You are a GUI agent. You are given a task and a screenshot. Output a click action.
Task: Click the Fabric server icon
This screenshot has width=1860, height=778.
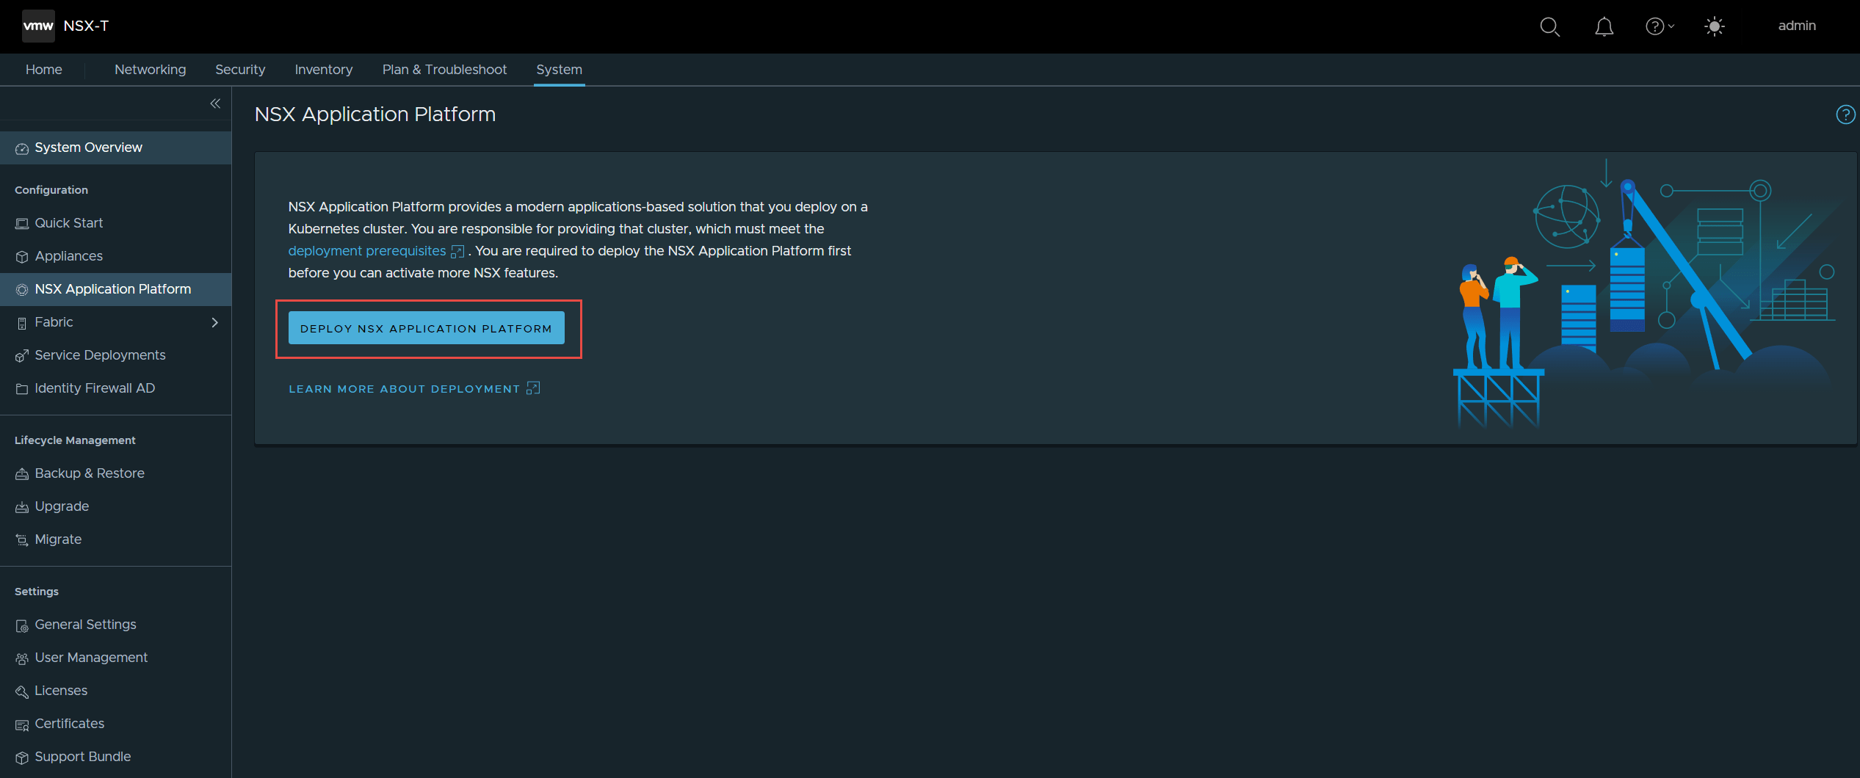click(22, 323)
